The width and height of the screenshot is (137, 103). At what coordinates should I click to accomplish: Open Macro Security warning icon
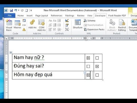pyautogui.click(x=24, y=29)
